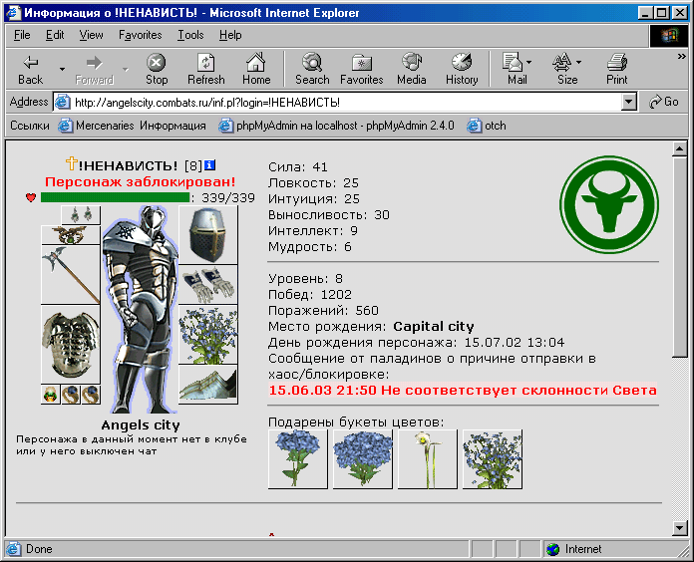Refresh the current page

point(205,70)
